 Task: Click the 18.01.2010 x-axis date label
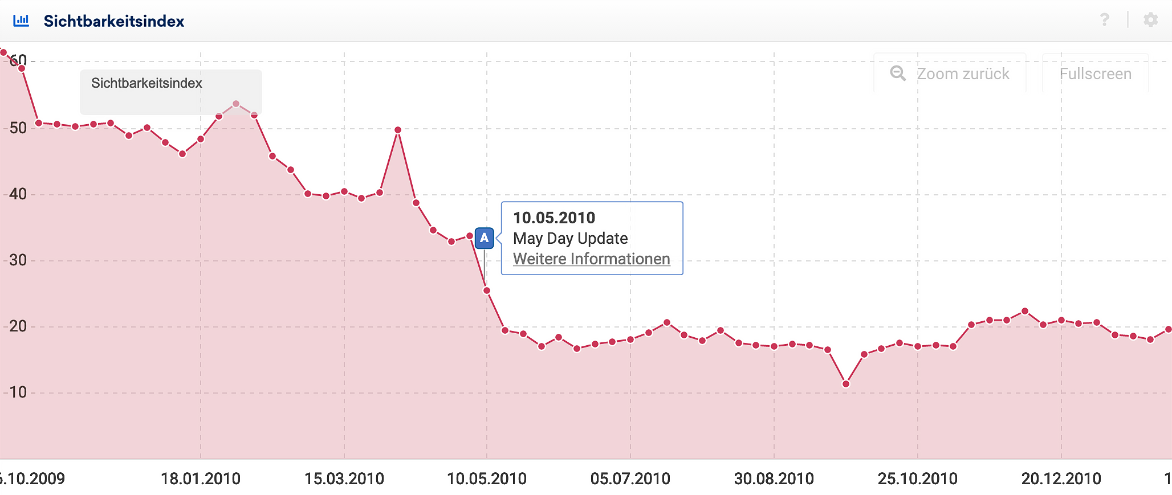201,478
